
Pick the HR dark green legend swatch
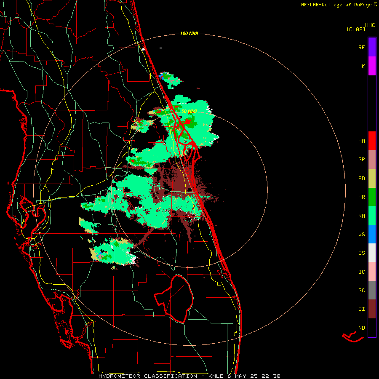click(x=372, y=197)
